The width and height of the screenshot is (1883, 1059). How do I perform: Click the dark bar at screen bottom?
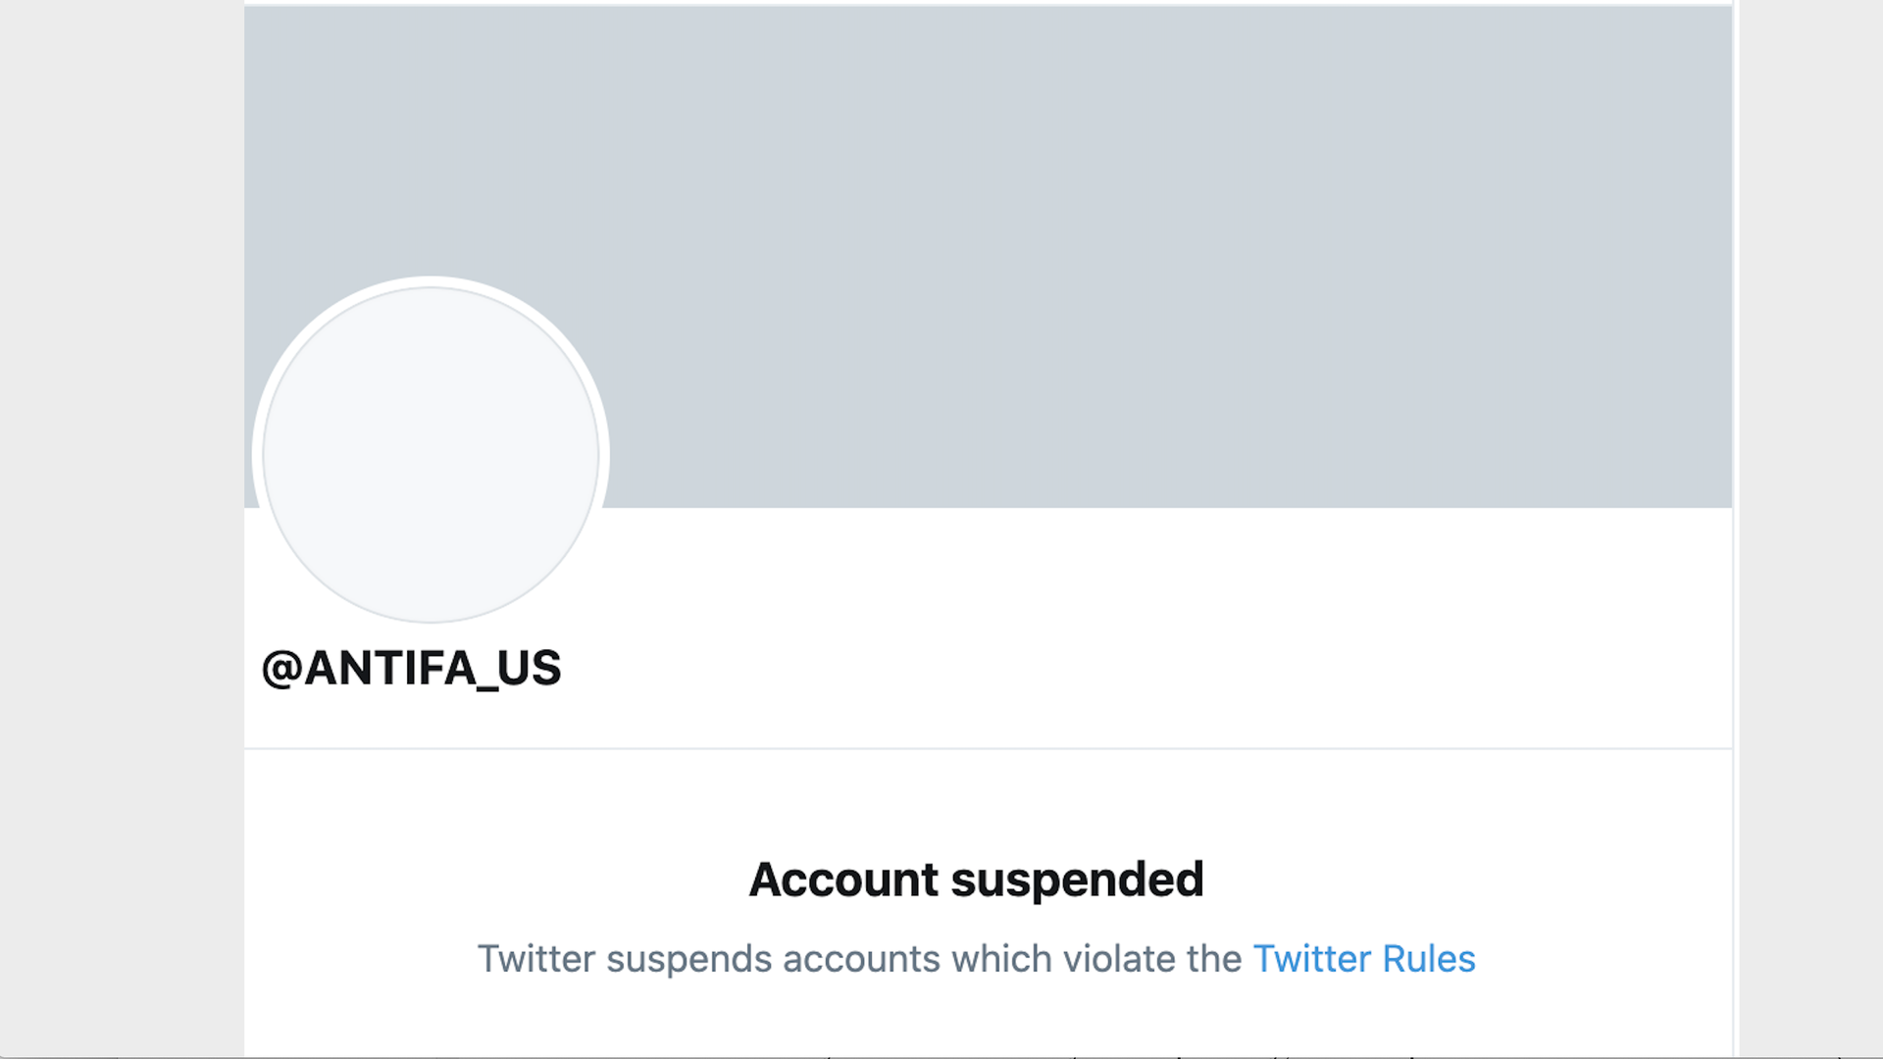tap(941, 1054)
